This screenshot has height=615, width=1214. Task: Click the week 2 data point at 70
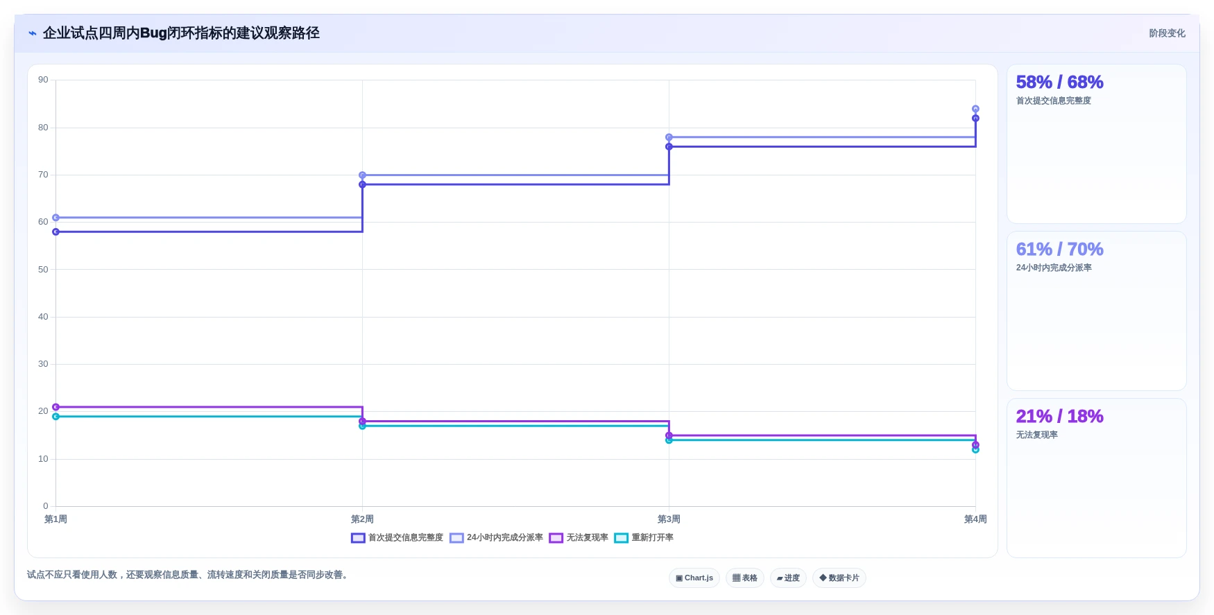click(362, 175)
